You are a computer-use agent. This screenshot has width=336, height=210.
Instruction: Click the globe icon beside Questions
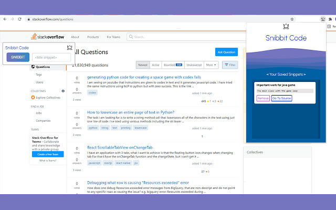pyautogui.click(x=33, y=67)
